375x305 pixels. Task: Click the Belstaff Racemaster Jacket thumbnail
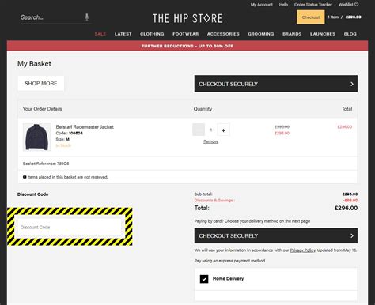36,137
